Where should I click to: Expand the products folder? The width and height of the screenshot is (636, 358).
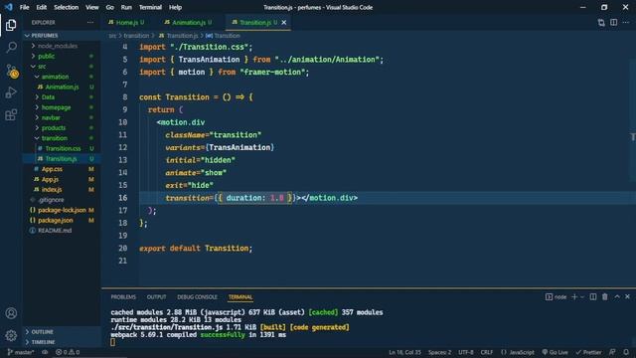click(x=62, y=128)
